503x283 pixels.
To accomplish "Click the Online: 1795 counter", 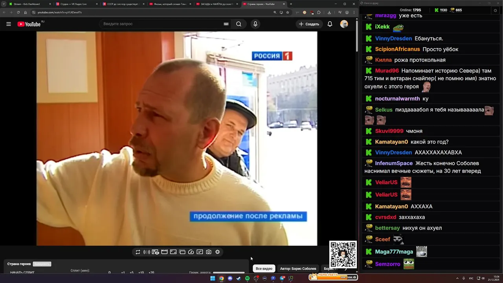I will coord(410,10).
